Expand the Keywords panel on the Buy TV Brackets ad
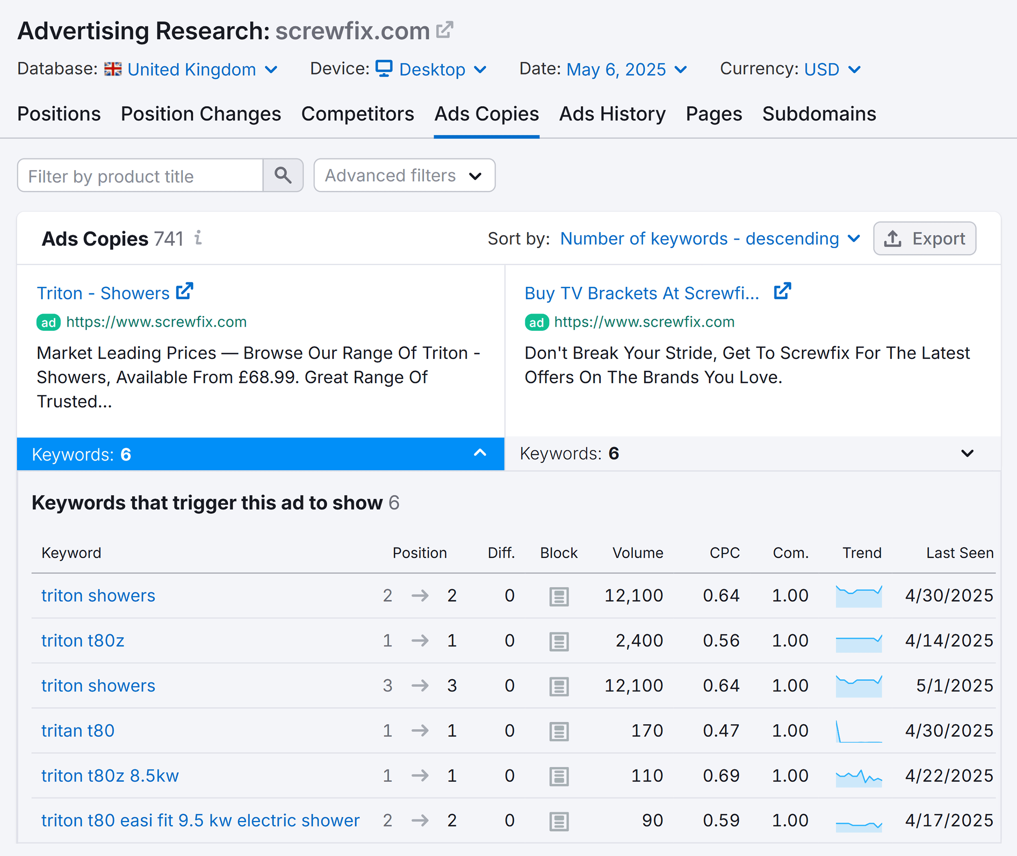The width and height of the screenshot is (1017, 856). coord(967,454)
